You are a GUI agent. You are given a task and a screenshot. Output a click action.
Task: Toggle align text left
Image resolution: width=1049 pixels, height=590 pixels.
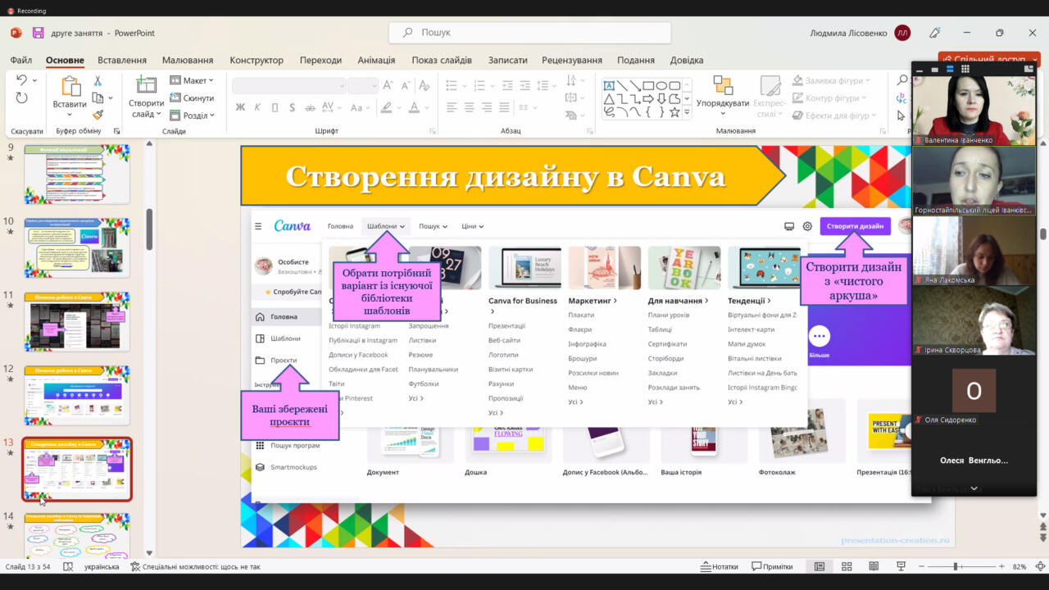point(452,107)
